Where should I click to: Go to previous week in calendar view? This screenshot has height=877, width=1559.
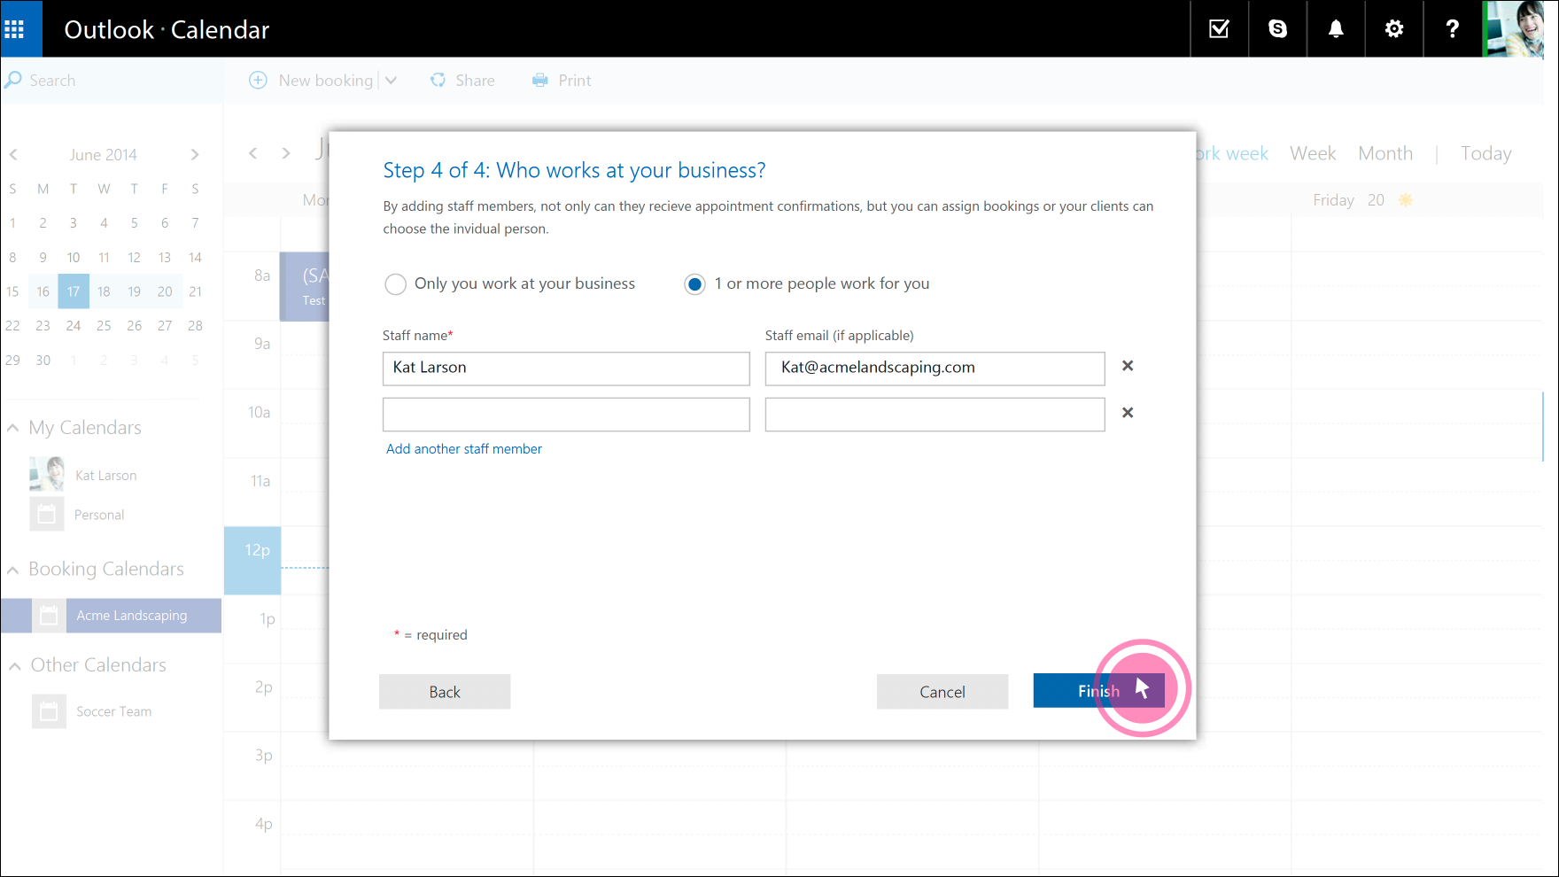[253, 153]
